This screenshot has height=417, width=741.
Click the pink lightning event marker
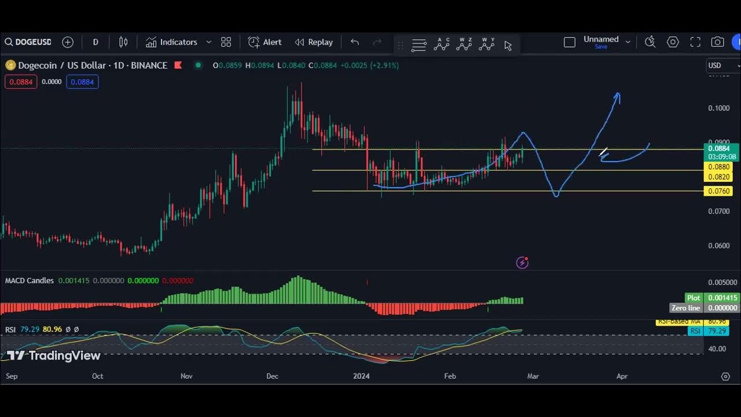click(x=522, y=263)
